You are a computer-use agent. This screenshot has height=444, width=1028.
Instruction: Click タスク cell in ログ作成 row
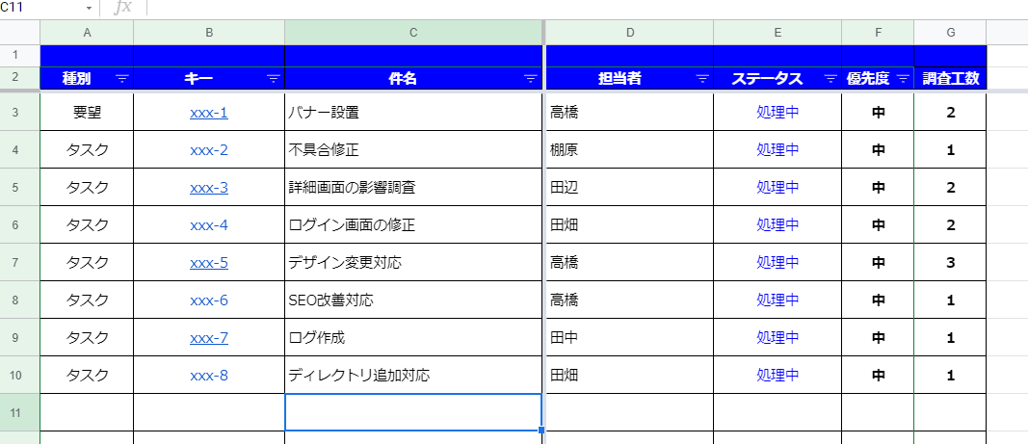pyautogui.click(x=87, y=338)
